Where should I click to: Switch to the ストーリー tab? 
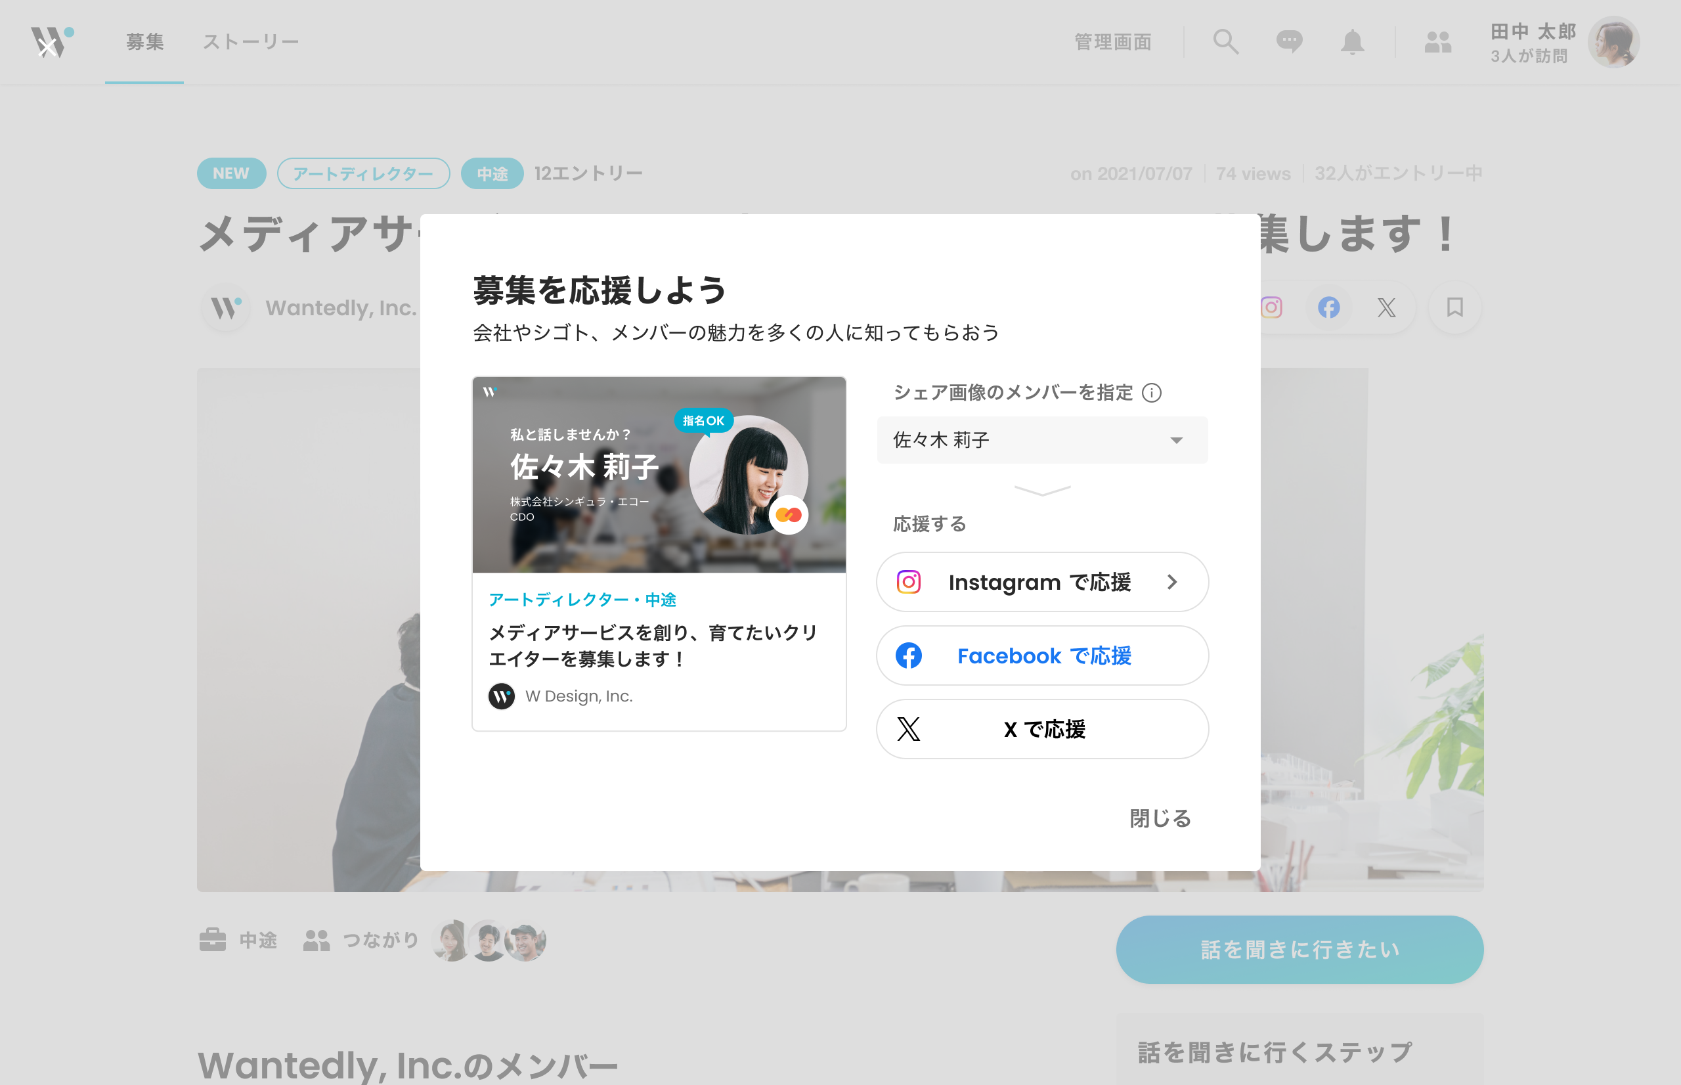coord(251,42)
